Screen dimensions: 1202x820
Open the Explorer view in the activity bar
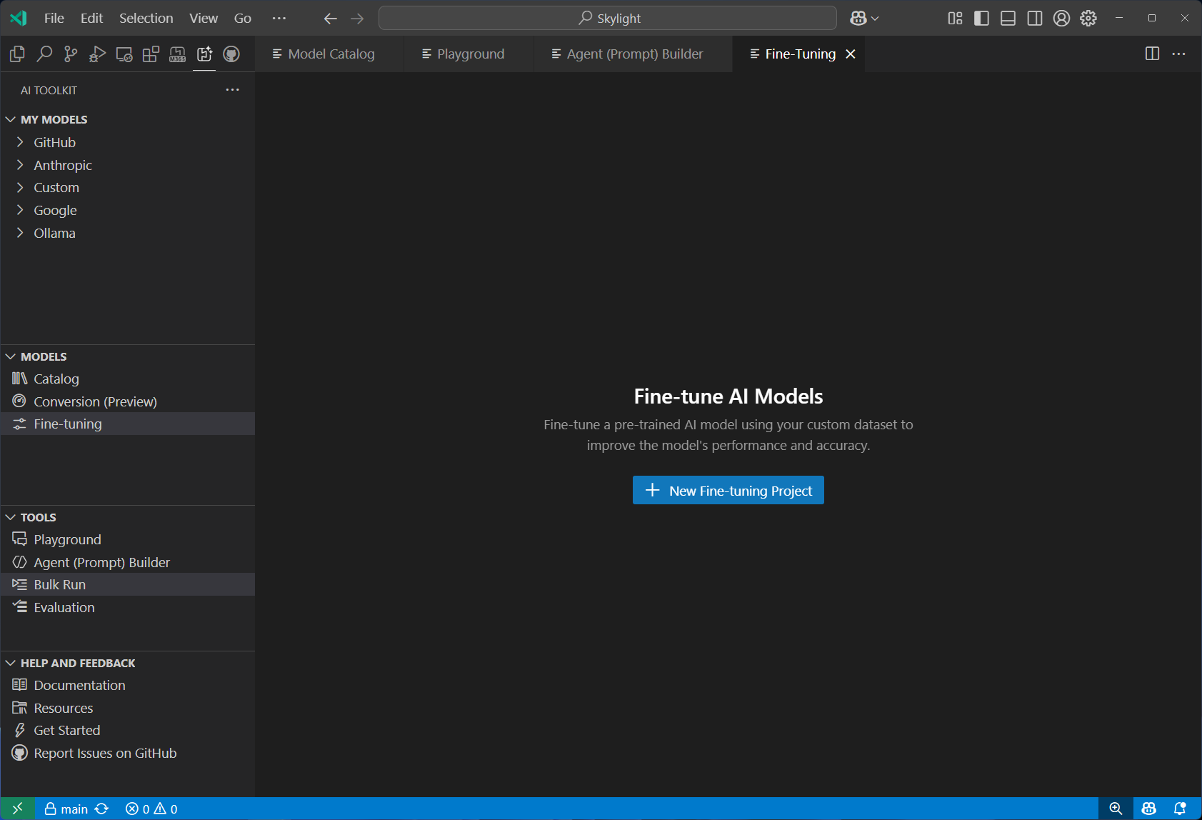[17, 54]
